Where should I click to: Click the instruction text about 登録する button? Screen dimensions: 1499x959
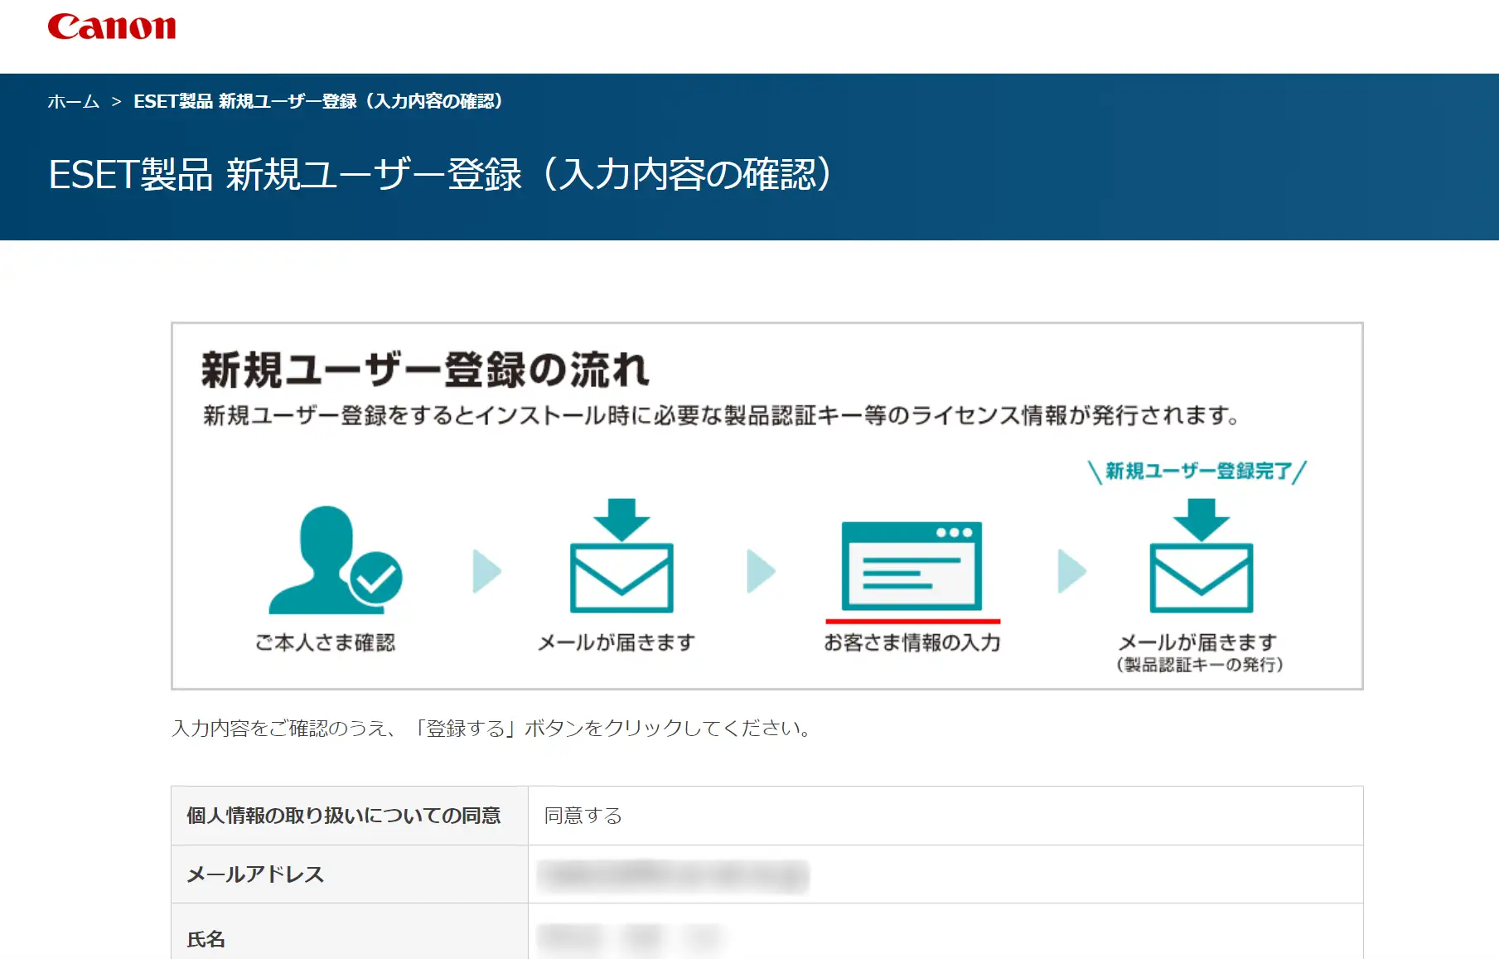492,729
